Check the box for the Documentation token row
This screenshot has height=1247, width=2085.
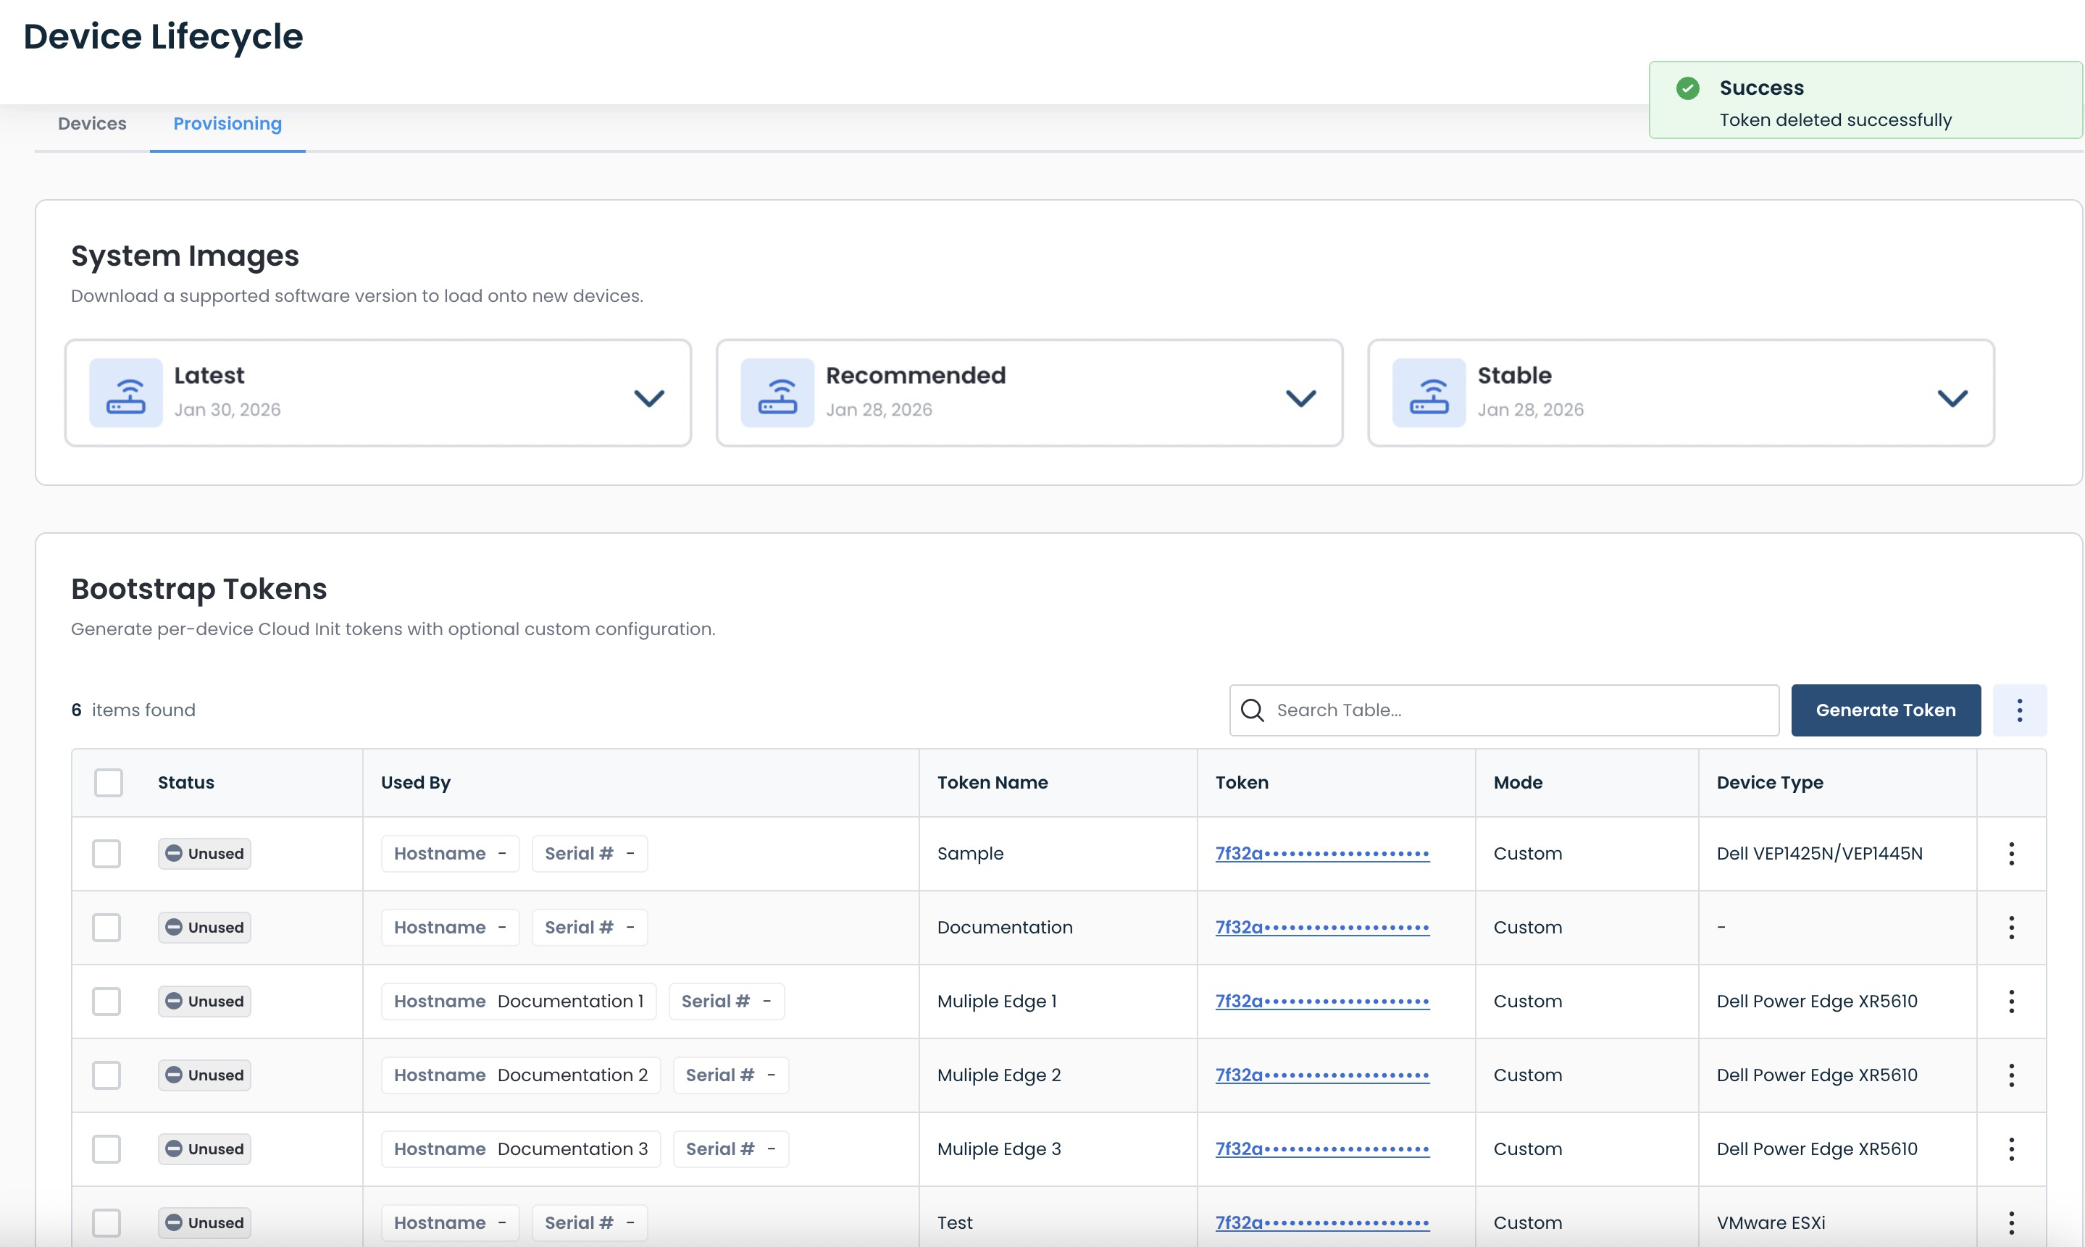(106, 927)
